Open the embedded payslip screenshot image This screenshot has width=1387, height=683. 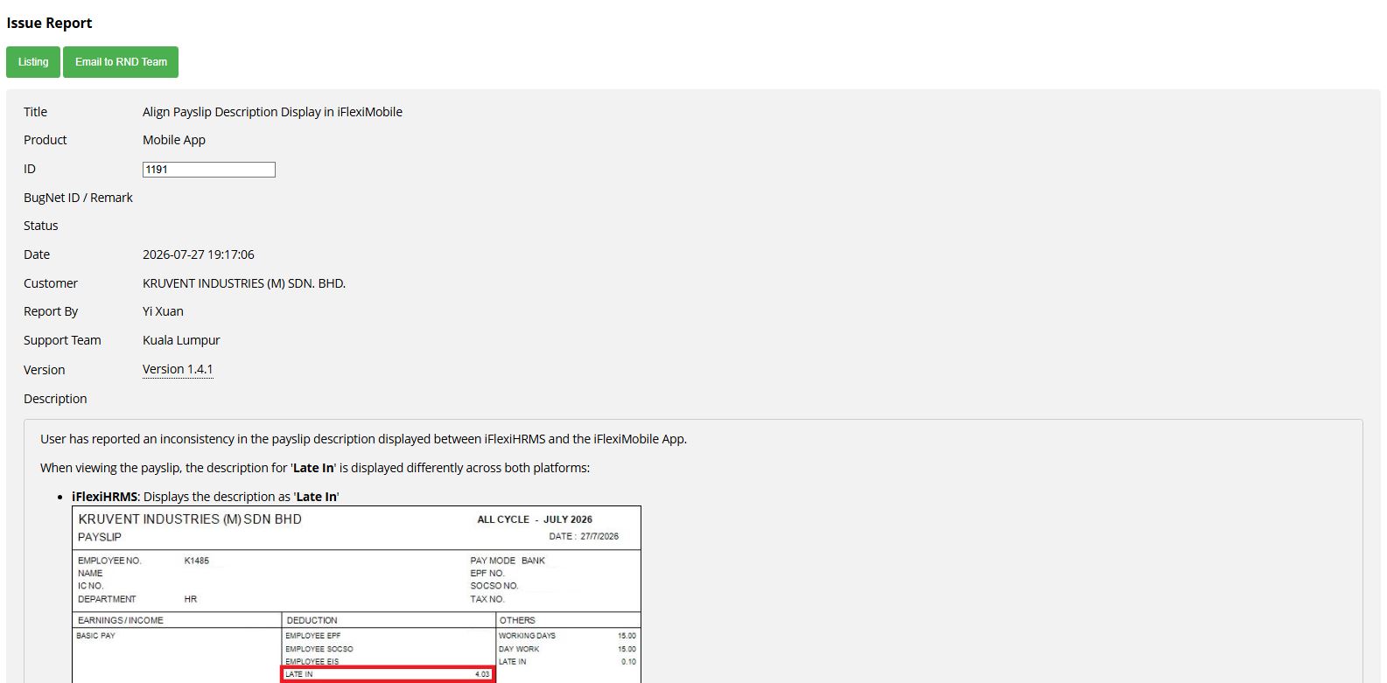356,595
